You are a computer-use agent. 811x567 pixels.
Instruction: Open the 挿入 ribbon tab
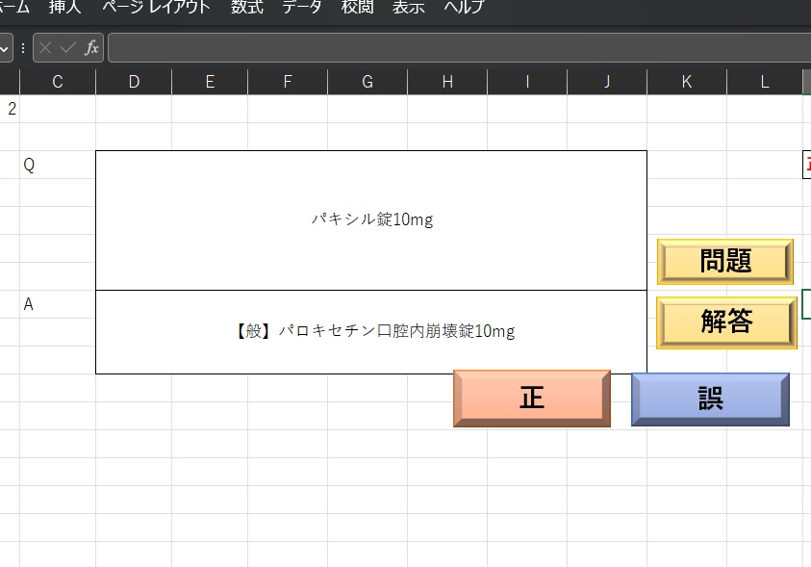pyautogui.click(x=64, y=7)
